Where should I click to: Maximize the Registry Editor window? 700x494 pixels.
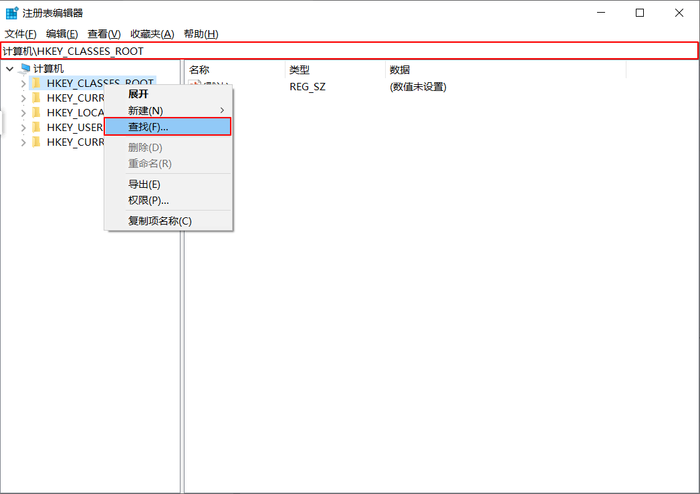point(640,13)
